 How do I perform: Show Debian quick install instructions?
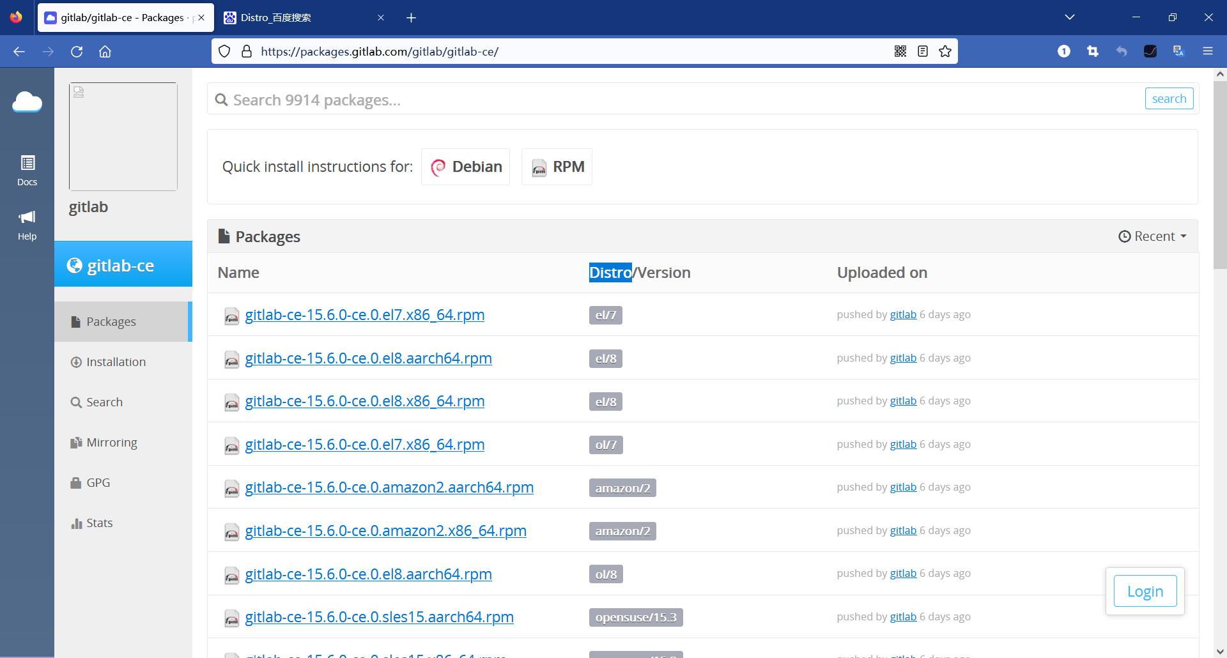click(x=466, y=167)
